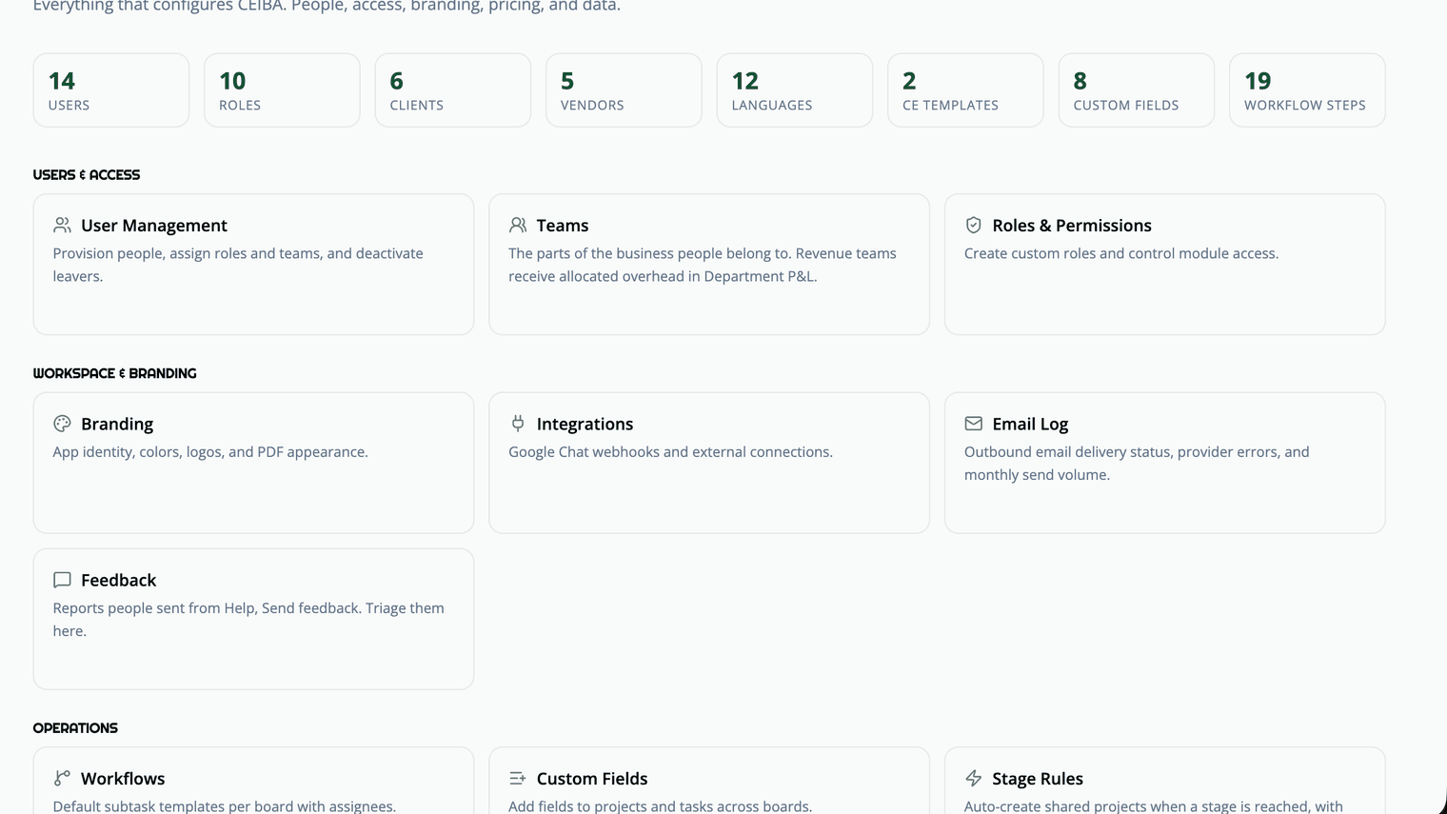Click the User Management people icon
Screen dimensions: 1447x814
62,226
